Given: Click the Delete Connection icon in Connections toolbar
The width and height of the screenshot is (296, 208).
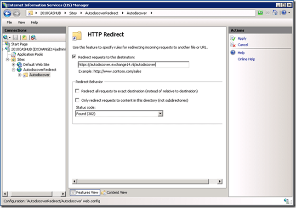Looking at the screenshot, I should pos(33,37).
